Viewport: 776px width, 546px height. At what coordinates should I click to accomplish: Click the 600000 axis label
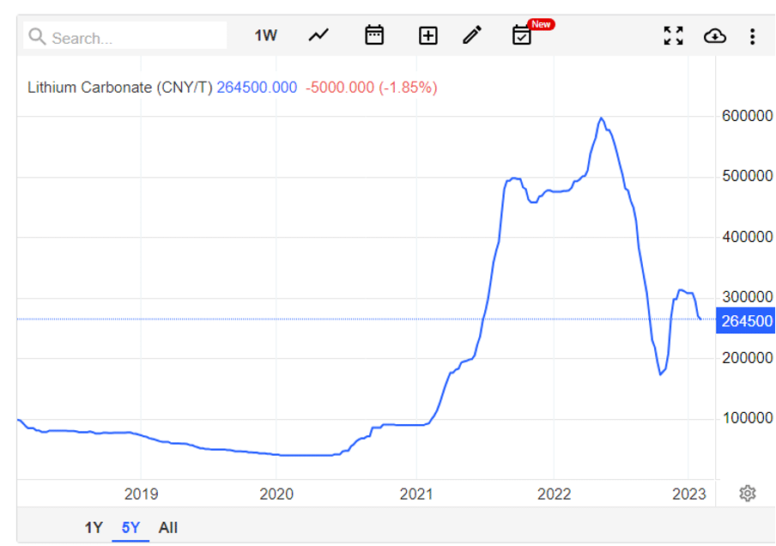point(748,116)
